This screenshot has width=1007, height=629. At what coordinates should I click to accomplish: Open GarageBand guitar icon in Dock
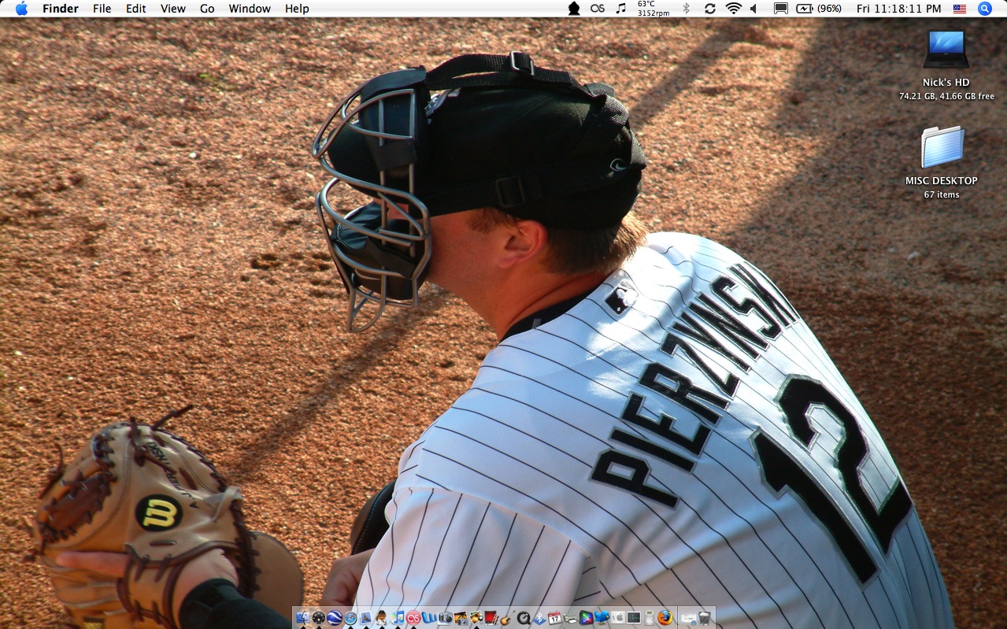click(x=507, y=618)
